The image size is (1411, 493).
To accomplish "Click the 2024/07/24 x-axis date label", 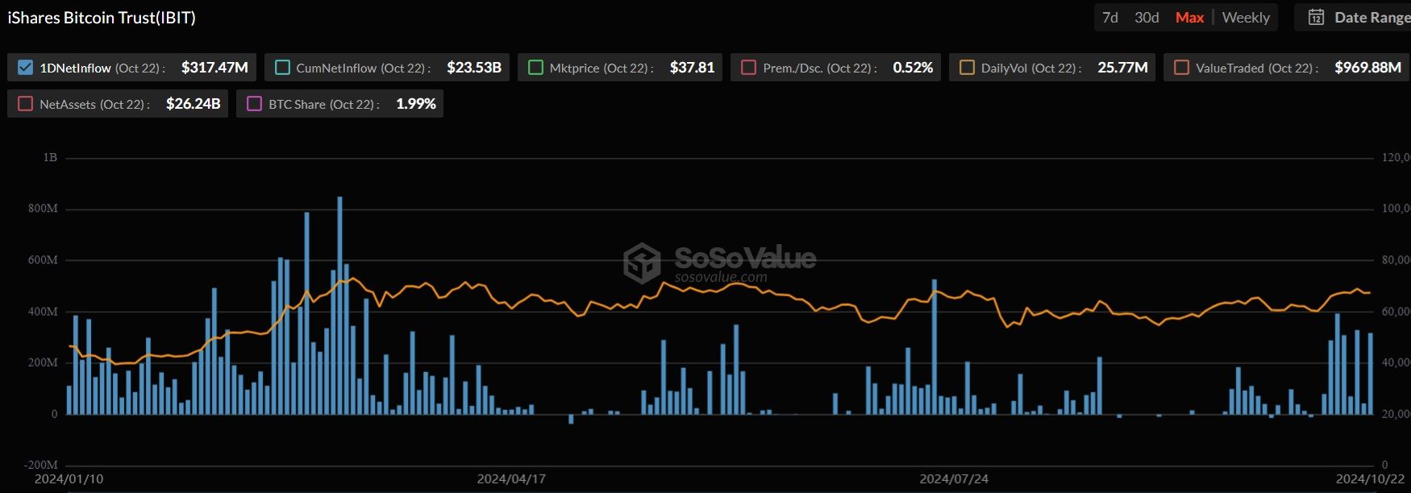I will (954, 479).
